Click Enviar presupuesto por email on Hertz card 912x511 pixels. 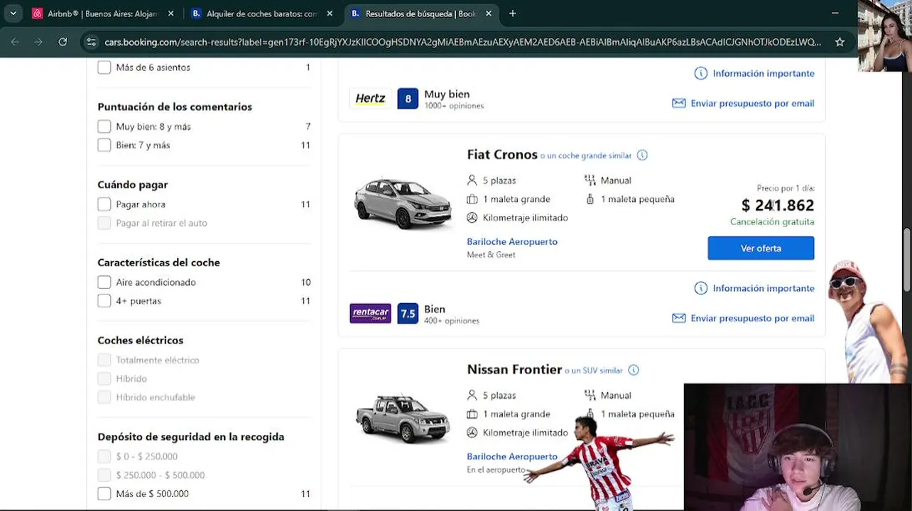pyautogui.click(x=752, y=103)
